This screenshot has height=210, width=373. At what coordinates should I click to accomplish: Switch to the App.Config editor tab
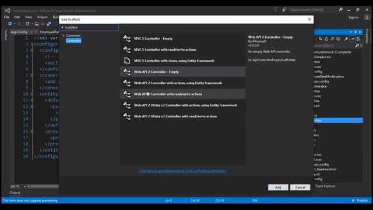19,32
